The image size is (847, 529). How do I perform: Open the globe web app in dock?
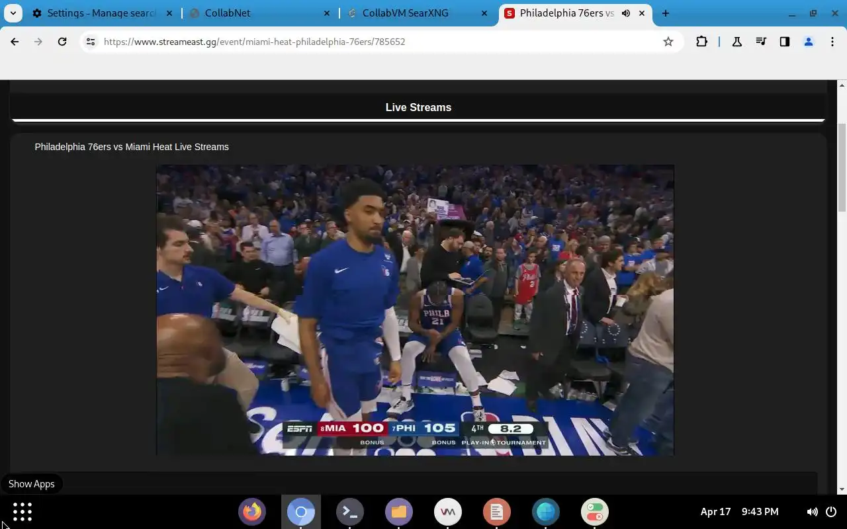coord(546,512)
